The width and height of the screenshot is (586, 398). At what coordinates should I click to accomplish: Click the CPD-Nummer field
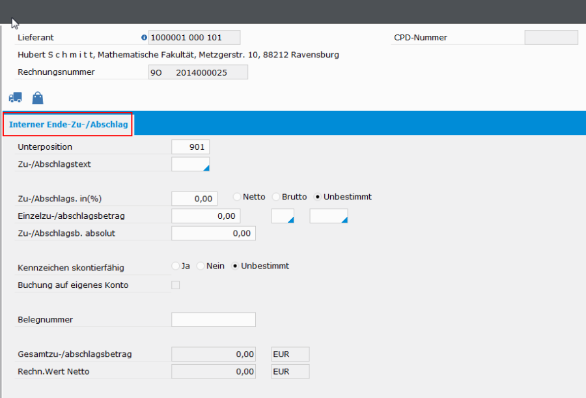click(x=551, y=37)
